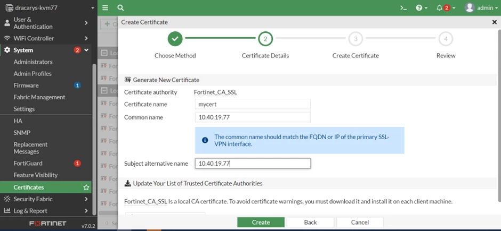Click the info icon in blue notice
Screen dimensions: 501x231
click(x=205, y=140)
